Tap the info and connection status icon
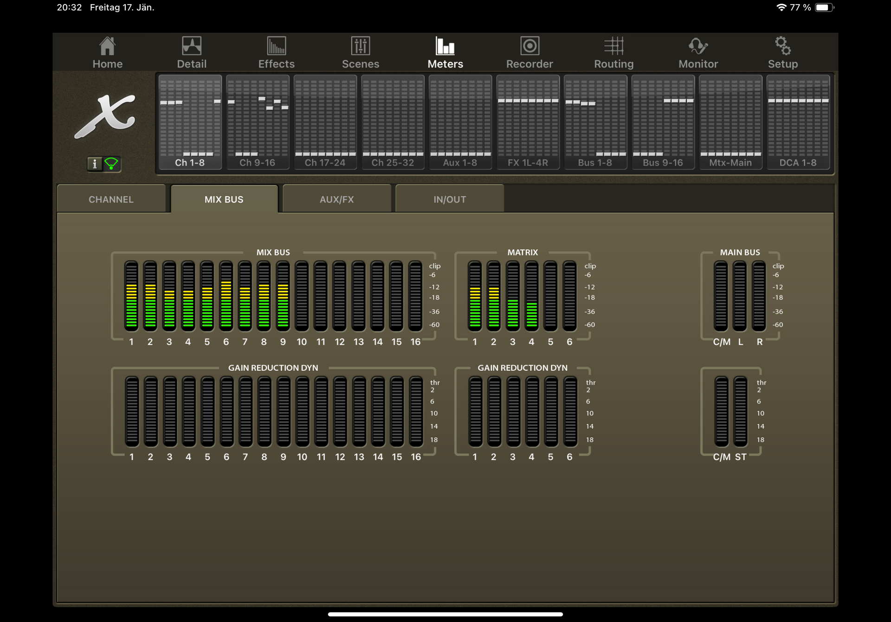This screenshot has height=622, width=891. point(104,164)
